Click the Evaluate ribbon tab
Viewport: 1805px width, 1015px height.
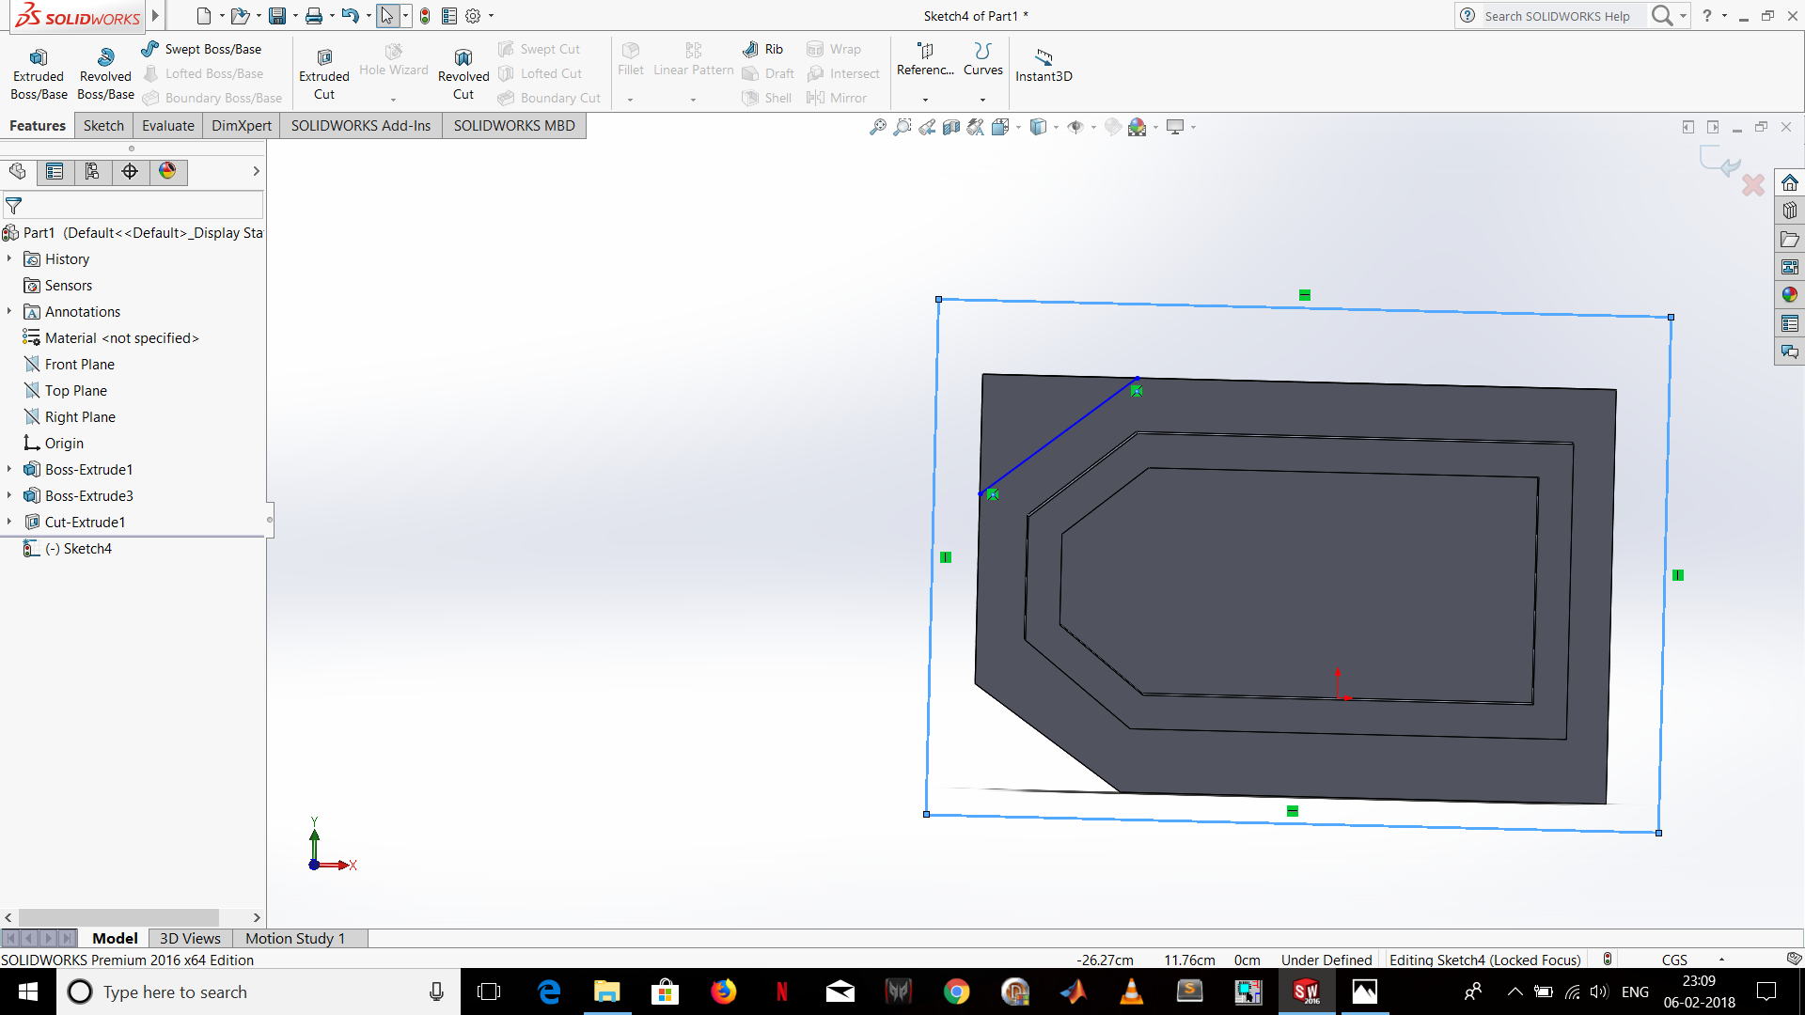(x=168, y=125)
